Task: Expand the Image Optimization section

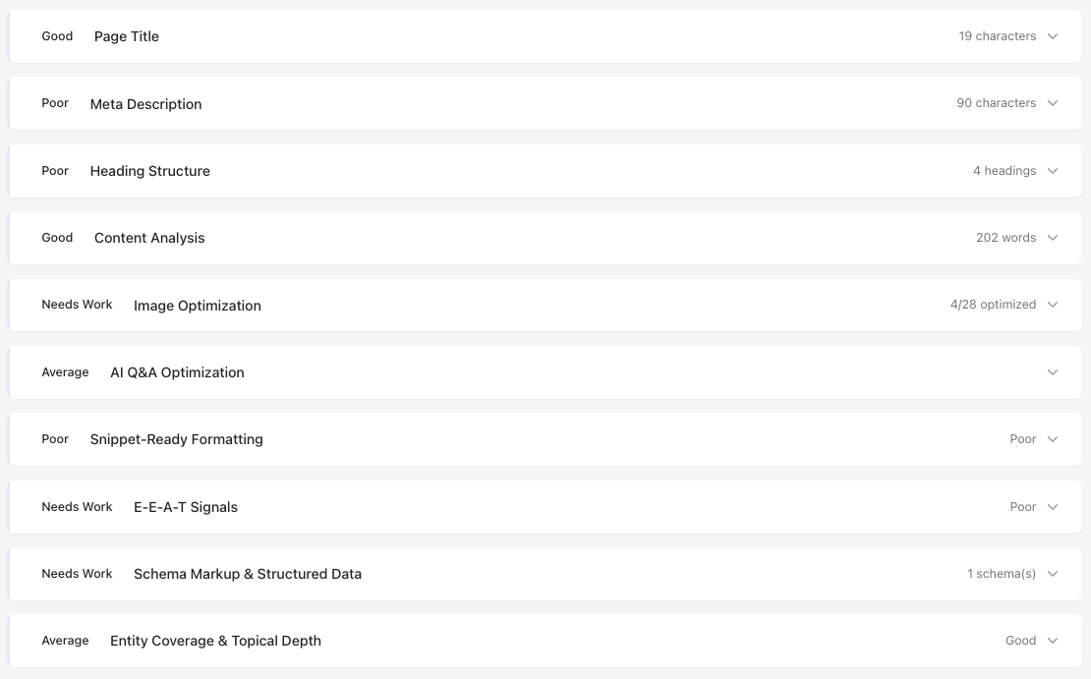Action: pyautogui.click(x=1052, y=305)
